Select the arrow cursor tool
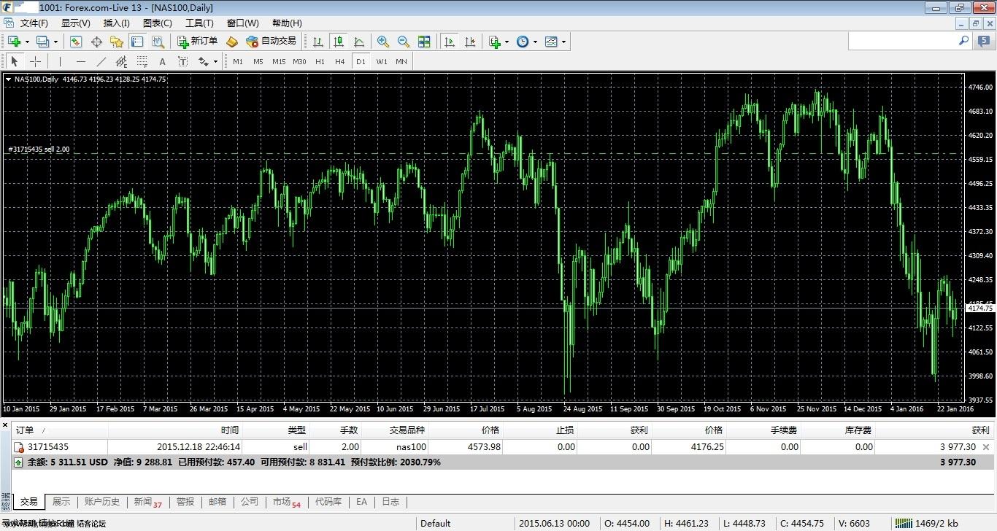 [14, 61]
